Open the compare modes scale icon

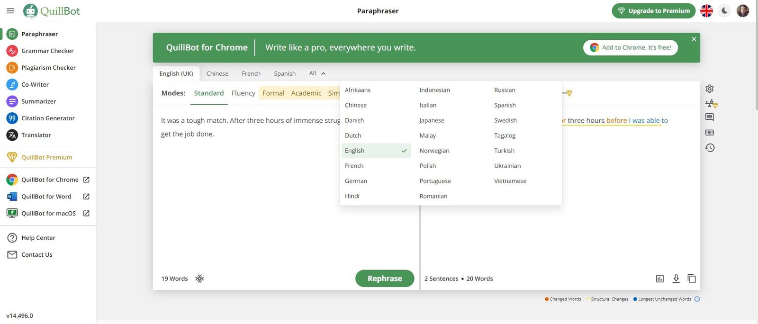pyautogui.click(x=711, y=103)
